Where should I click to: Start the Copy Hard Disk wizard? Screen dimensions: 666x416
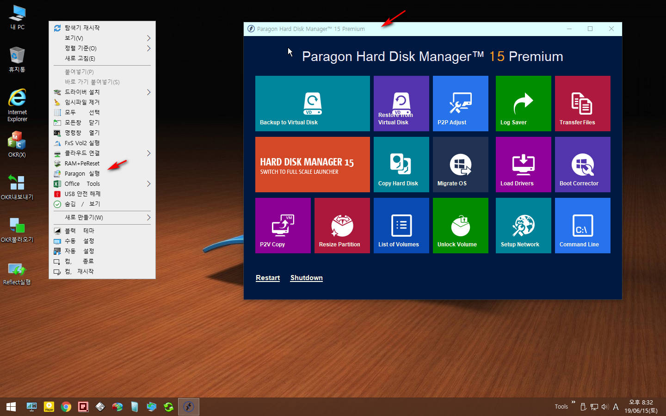pyautogui.click(x=401, y=165)
